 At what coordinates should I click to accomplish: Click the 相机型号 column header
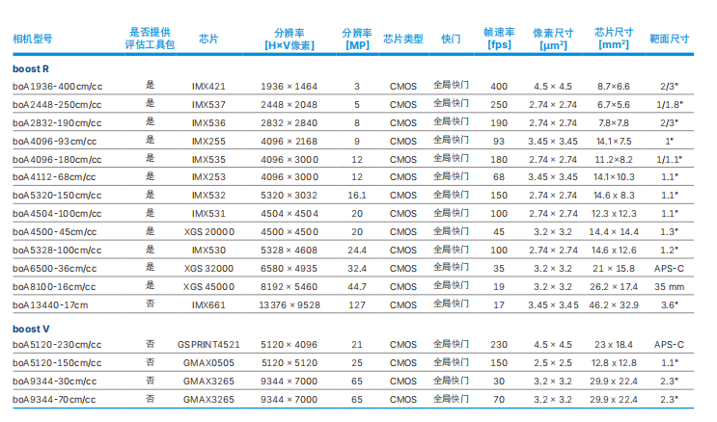[34, 39]
